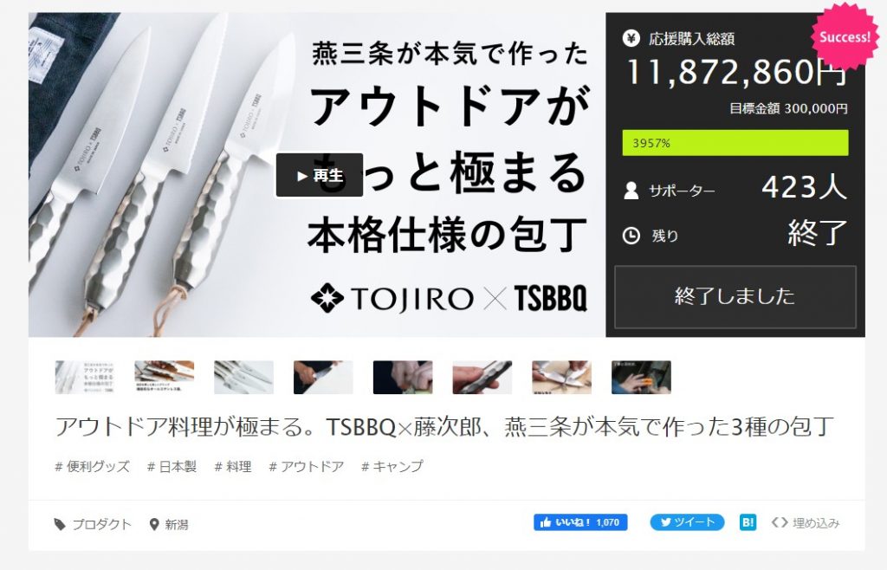The image size is (887, 570).
Task: Open the # 日本製 hashtag
Action: coord(172,467)
